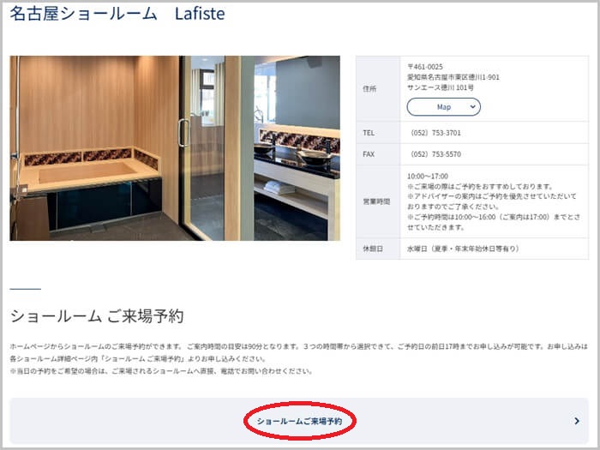Screen dimensions: 600x450
Task: Click the FAX number (052) 753-5570
Action: 436,154
